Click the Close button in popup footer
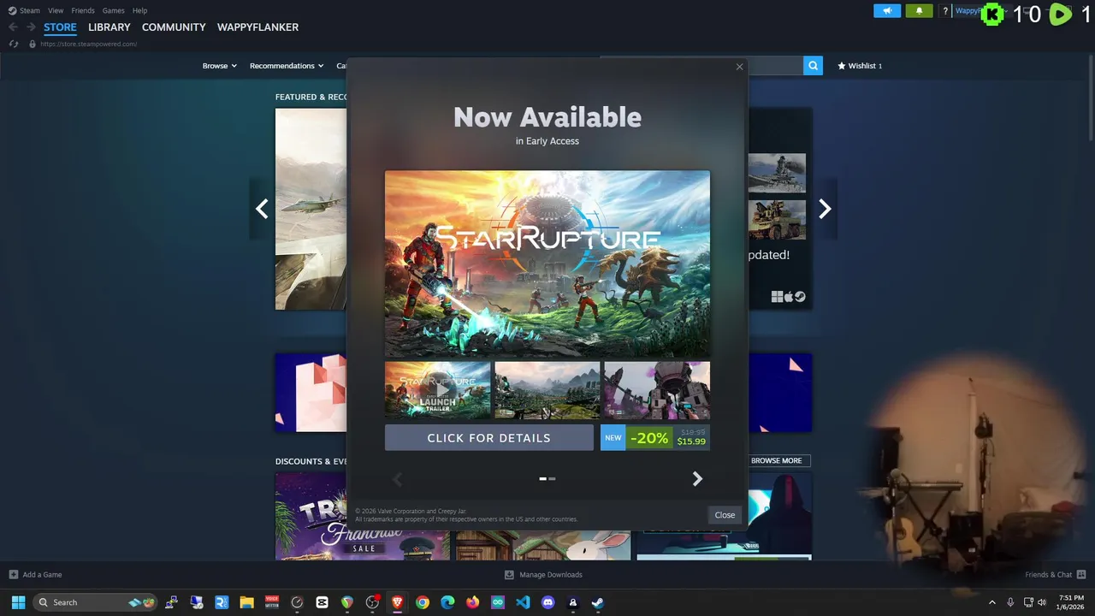The width and height of the screenshot is (1095, 616). point(725,515)
